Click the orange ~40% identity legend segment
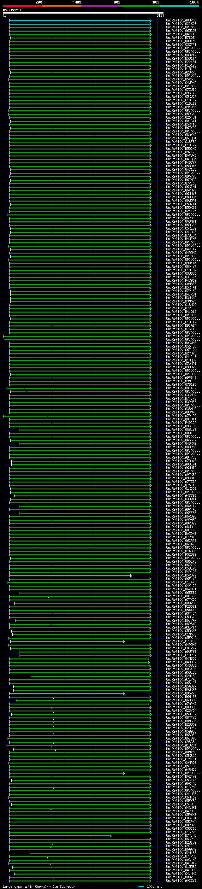The width and height of the screenshot is (202, 889). [x=62, y=6]
